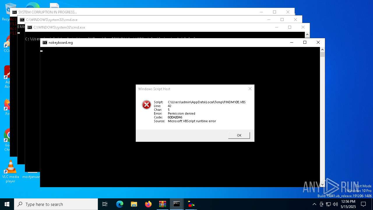
Task: Click error code 800A0046 text
Action: 175,117
